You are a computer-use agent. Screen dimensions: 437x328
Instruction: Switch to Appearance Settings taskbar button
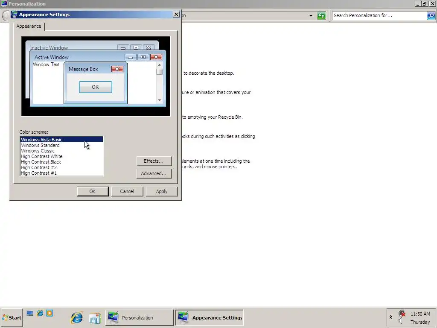coord(209,318)
